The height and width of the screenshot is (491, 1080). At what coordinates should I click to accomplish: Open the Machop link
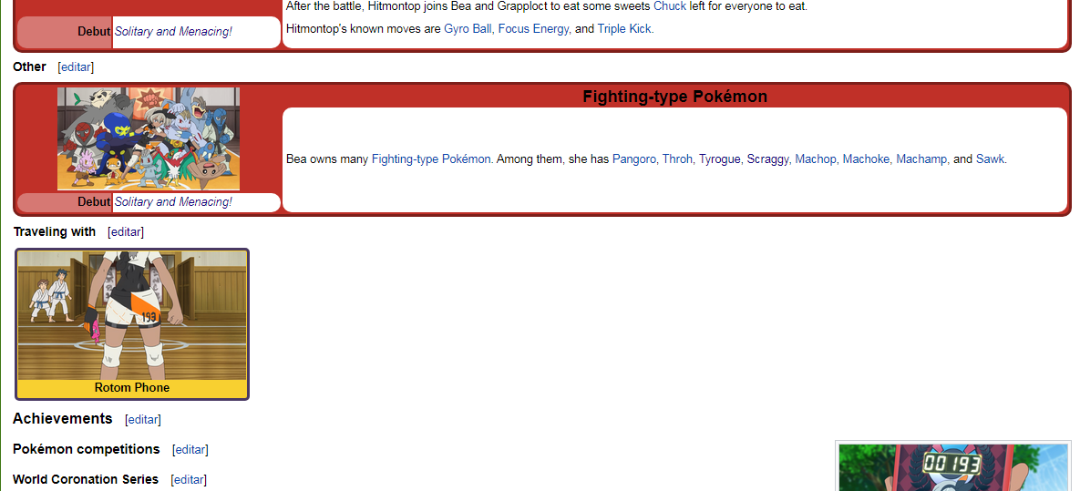click(x=816, y=159)
